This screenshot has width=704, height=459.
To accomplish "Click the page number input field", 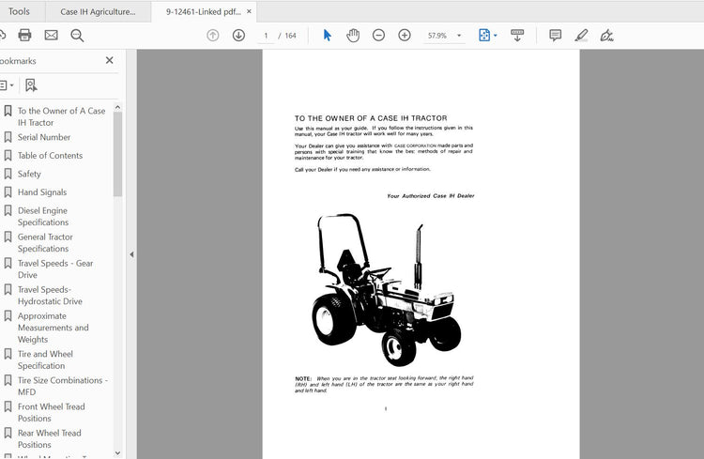I will pyautogui.click(x=266, y=36).
